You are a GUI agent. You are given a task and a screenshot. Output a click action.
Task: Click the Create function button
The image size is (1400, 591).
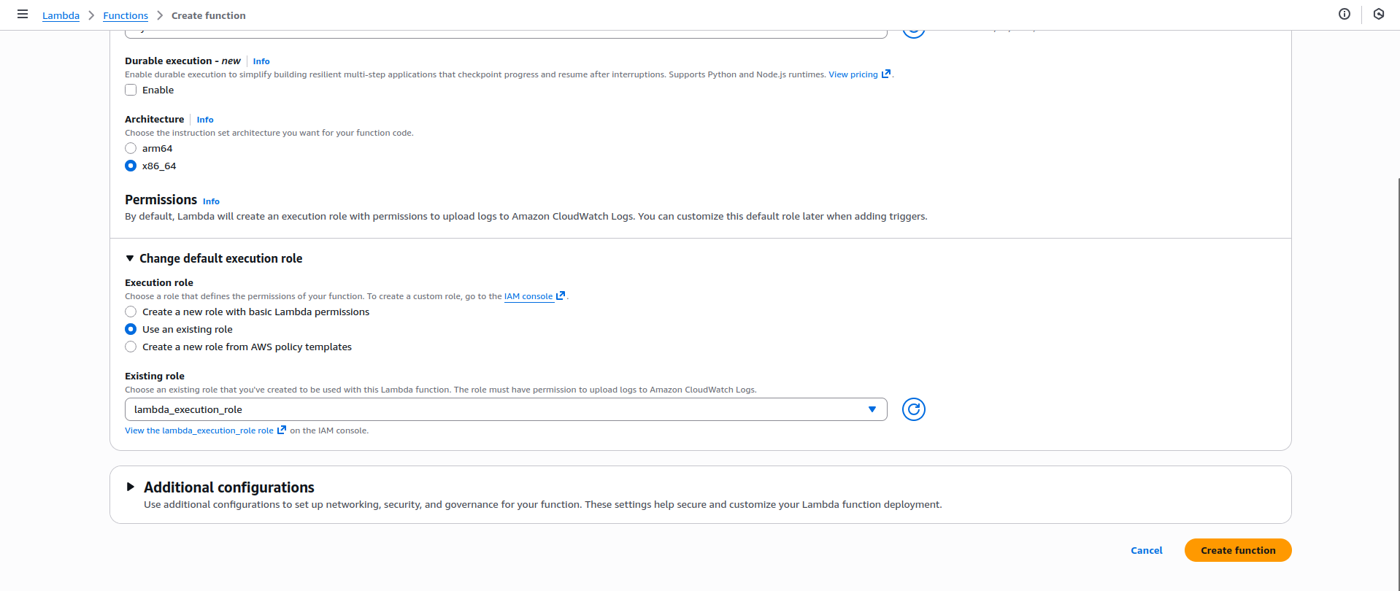pos(1238,550)
